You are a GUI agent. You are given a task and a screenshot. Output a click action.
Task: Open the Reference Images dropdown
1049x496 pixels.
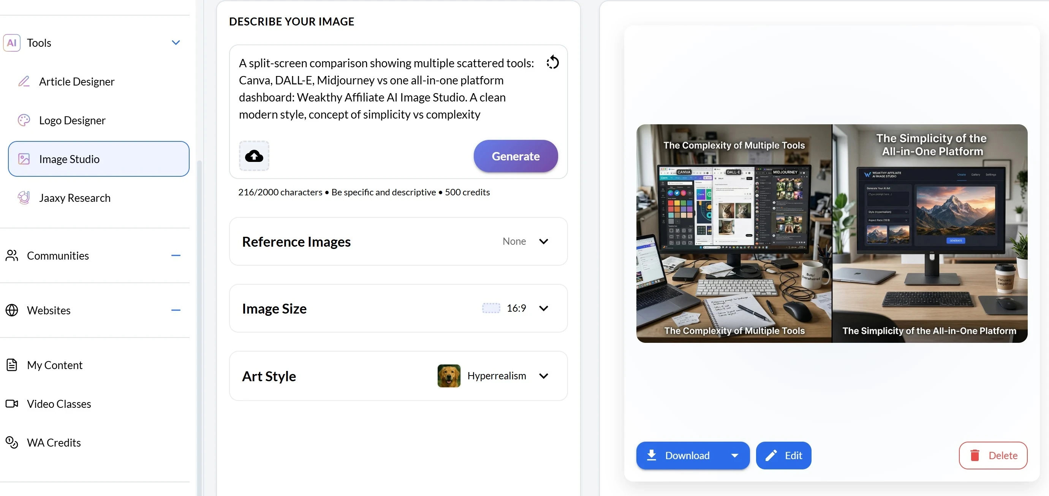(x=543, y=241)
